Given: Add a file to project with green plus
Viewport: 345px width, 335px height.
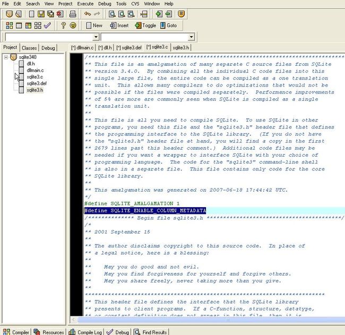Looking at the screenshot, I should coord(159,14).
